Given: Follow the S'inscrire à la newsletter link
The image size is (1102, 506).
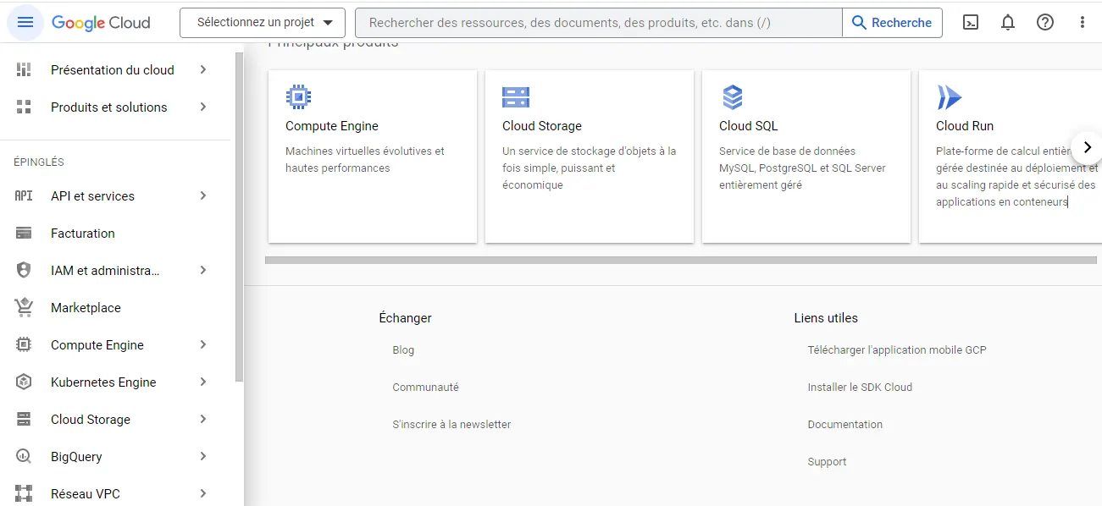Looking at the screenshot, I should pos(451,425).
